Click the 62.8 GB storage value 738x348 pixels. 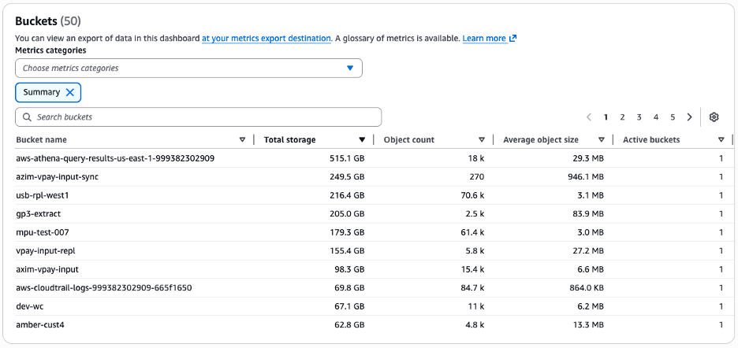point(348,324)
